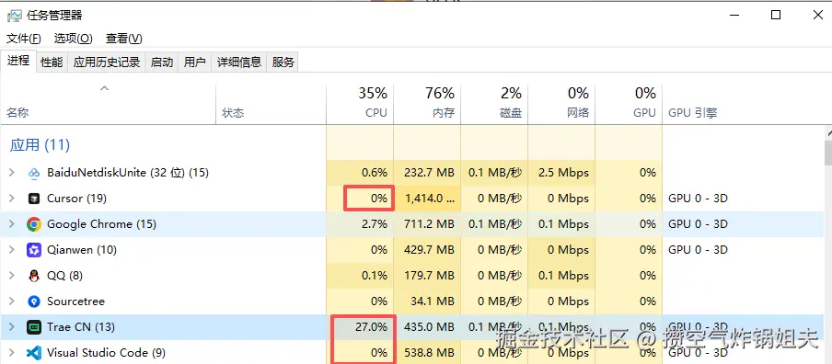Viewport: 832px width, 364px height.
Task: Select the BaiduNetdiskUnite (32 位) (15) row name
Action: click(x=128, y=173)
